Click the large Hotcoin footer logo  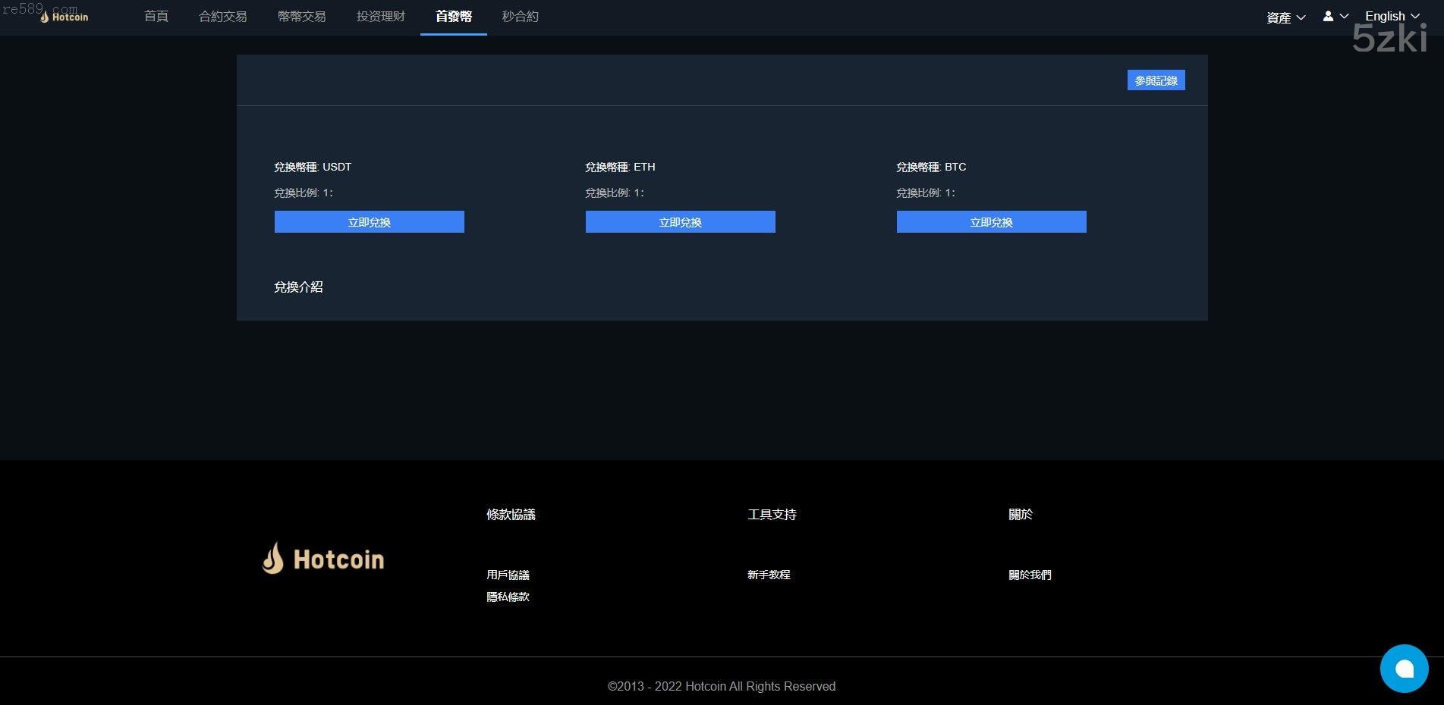pyautogui.click(x=323, y=559)
